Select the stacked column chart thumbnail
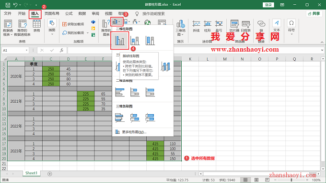326x183 pixels. pyautogui.click(x=135, y=41)
